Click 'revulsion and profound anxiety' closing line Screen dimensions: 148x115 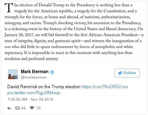click(31, 59)
